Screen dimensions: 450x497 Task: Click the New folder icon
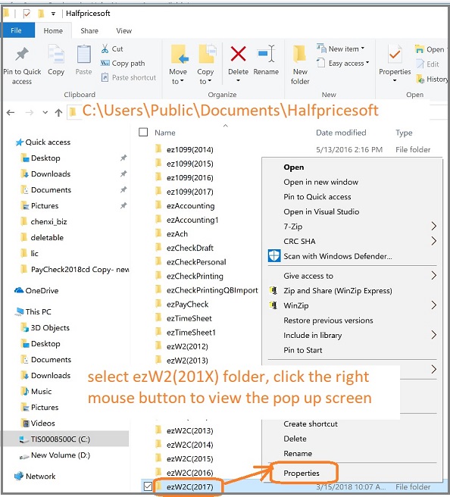(x=299, y=54)
